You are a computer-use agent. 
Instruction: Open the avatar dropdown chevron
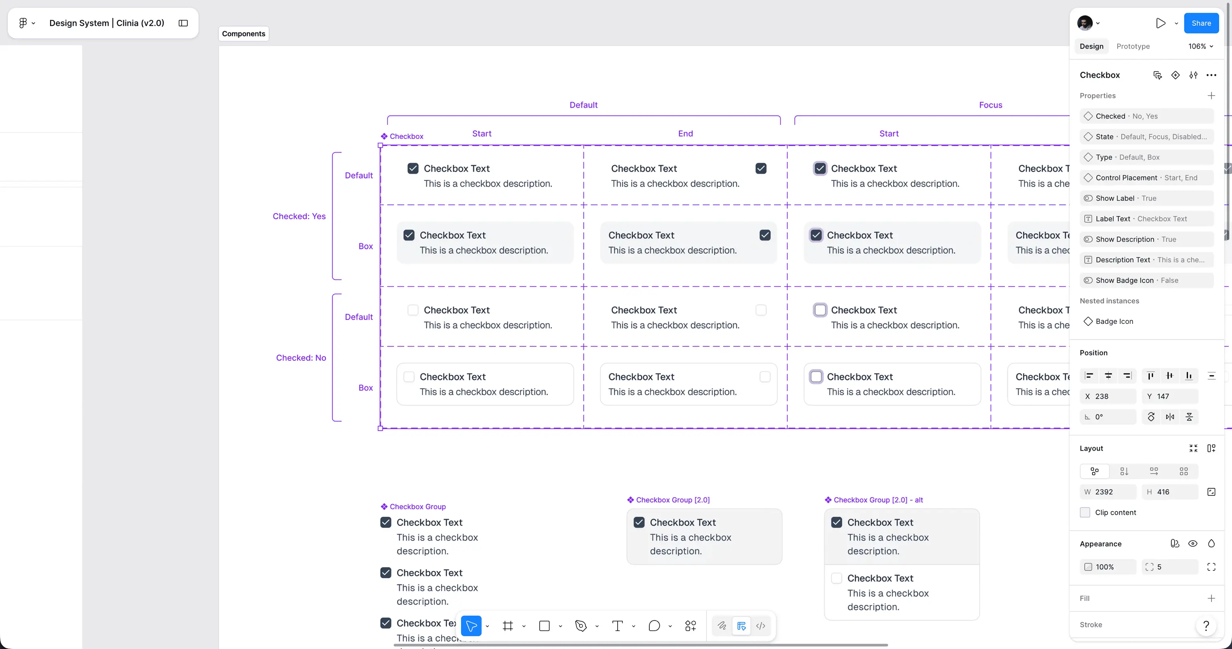pyautogui.click(x=1098, y=23)
